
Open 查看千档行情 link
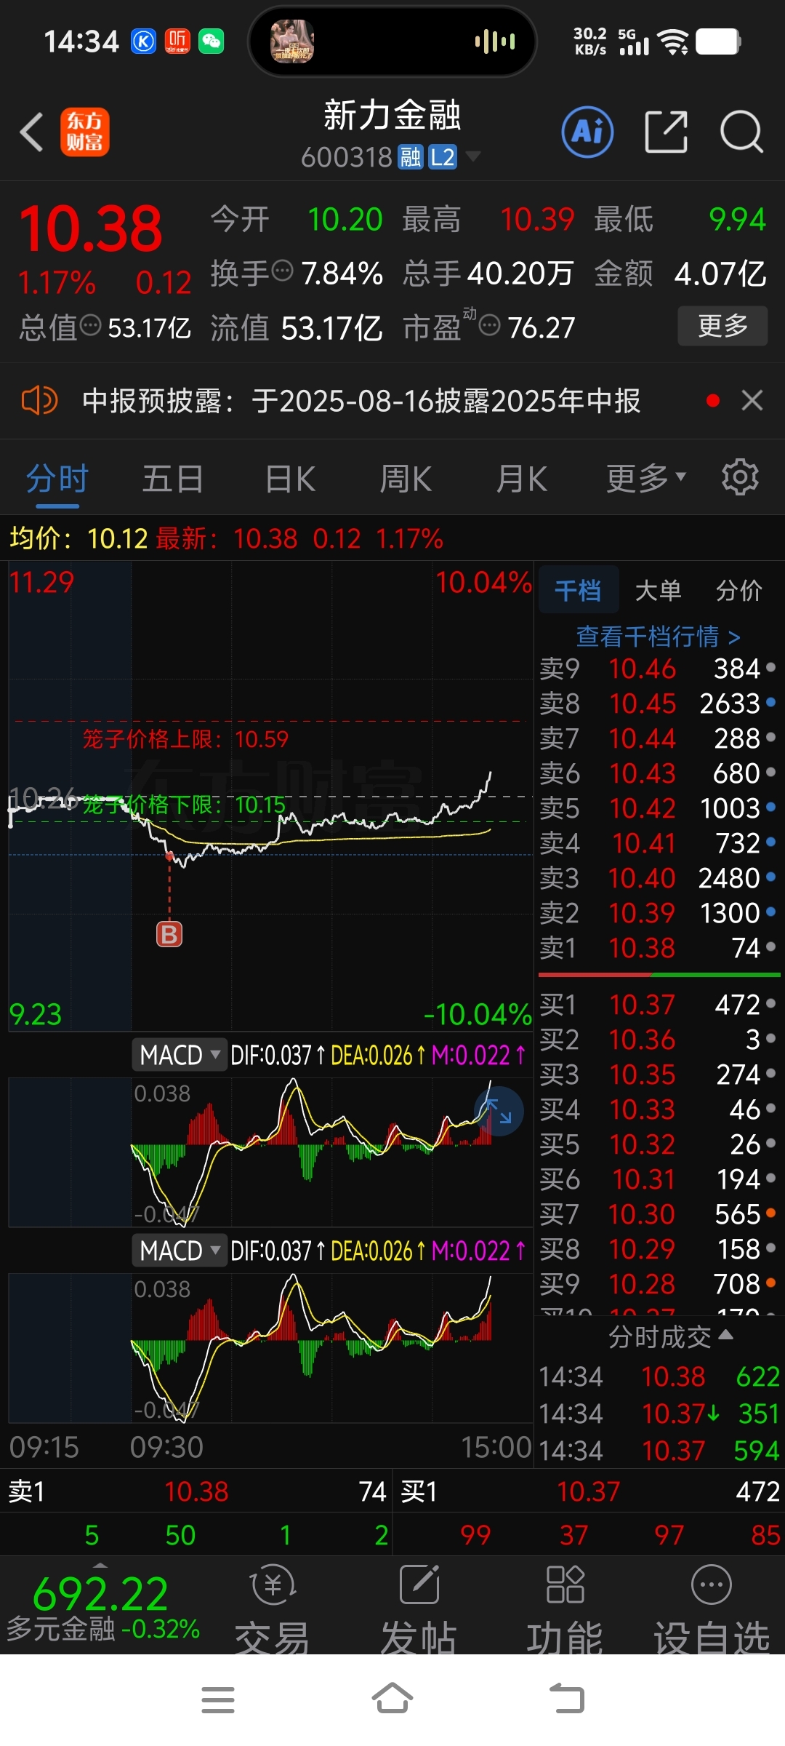(659, 637)
